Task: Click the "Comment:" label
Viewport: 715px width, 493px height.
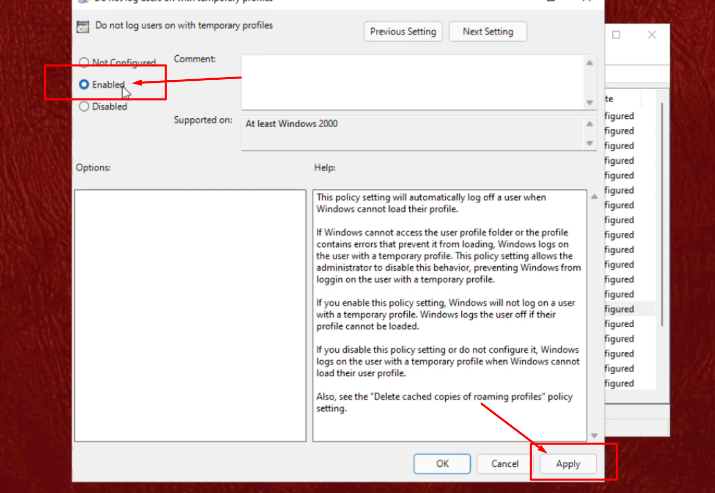Action: pyautogui.click(x=195, y=59)
